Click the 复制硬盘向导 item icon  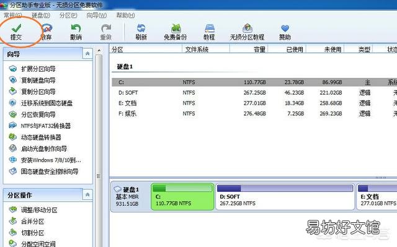(x=12, y=80)
